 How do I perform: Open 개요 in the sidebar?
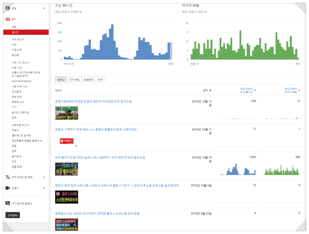tap(14, 27)
